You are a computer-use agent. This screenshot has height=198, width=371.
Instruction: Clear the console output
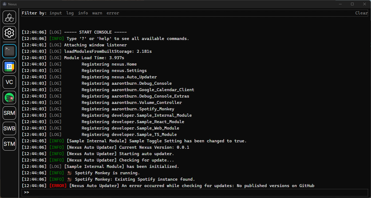[361, 13]
